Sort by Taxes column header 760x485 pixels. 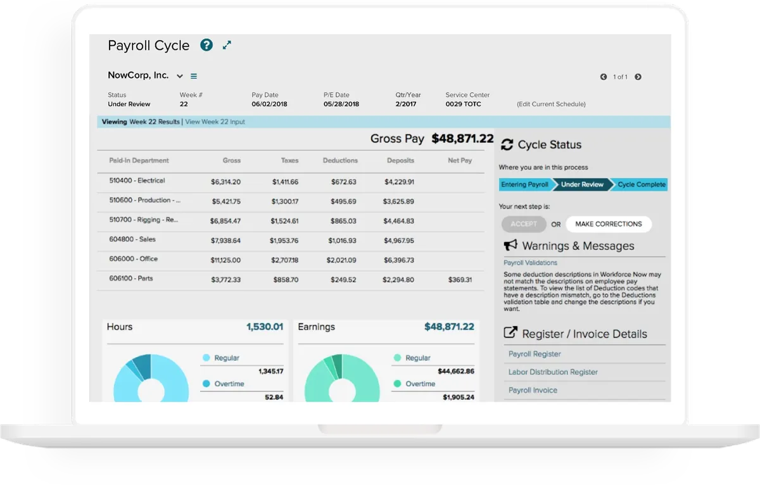pyautogui.click(x=289, y=161)
